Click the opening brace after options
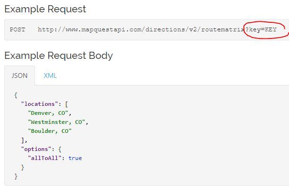Image resolution: width=289 pixels, height=188 pixels. tap(60, 149)
